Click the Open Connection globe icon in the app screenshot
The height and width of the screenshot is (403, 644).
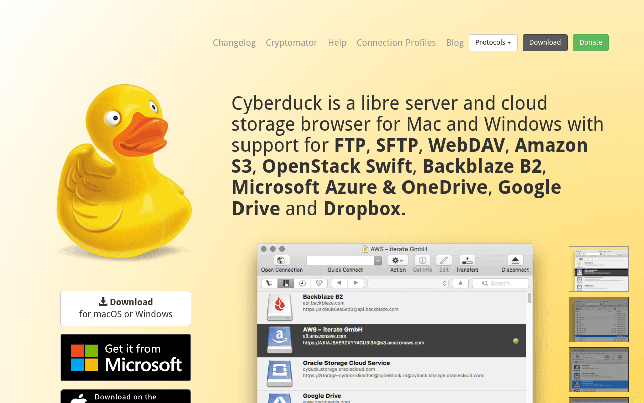point(282,260)
